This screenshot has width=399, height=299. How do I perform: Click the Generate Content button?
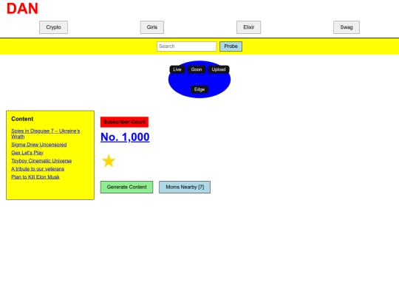tap(127, 187)
